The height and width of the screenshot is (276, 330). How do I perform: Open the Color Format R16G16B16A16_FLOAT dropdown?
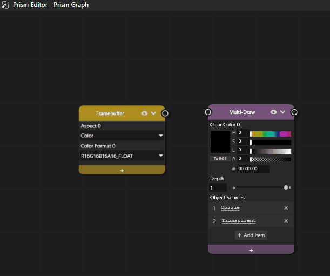point(122,156)
